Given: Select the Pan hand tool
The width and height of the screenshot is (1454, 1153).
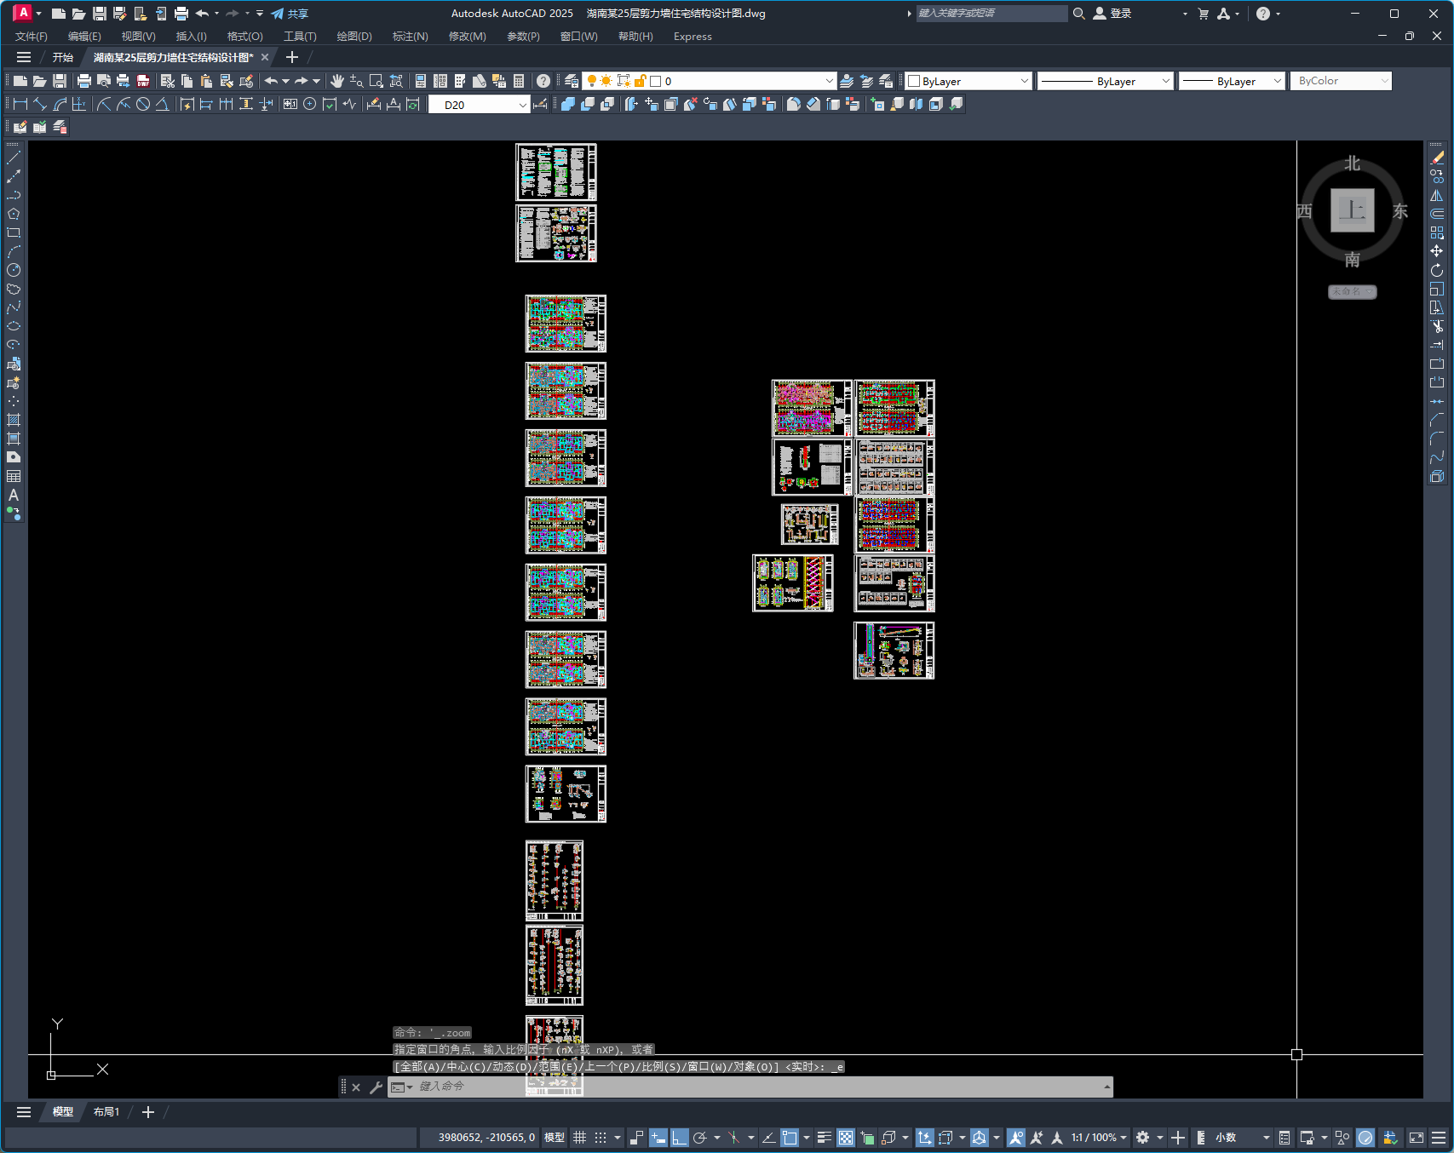Looking at the screenshot, I should (x=337, y=81).
